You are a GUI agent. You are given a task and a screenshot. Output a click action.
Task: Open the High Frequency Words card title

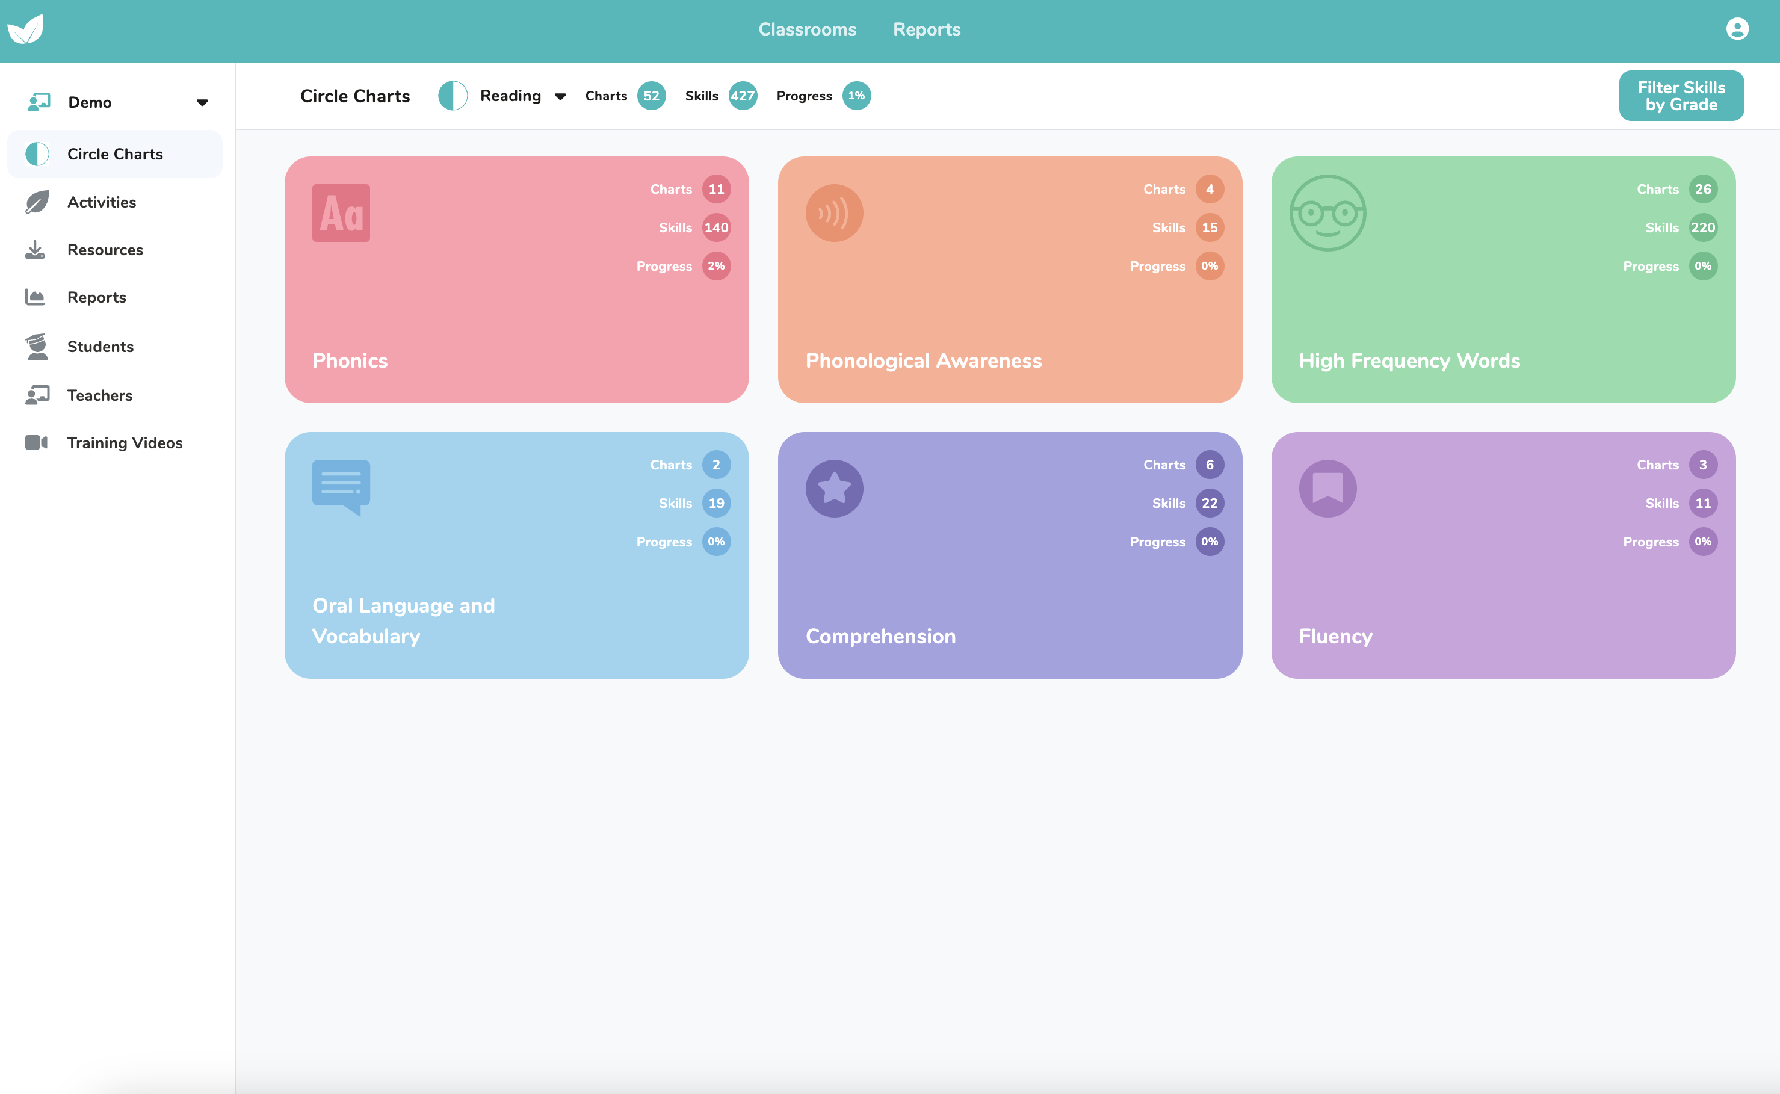(1409, 360)
